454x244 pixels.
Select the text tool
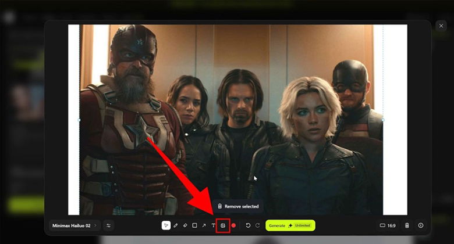coord(213,225)
